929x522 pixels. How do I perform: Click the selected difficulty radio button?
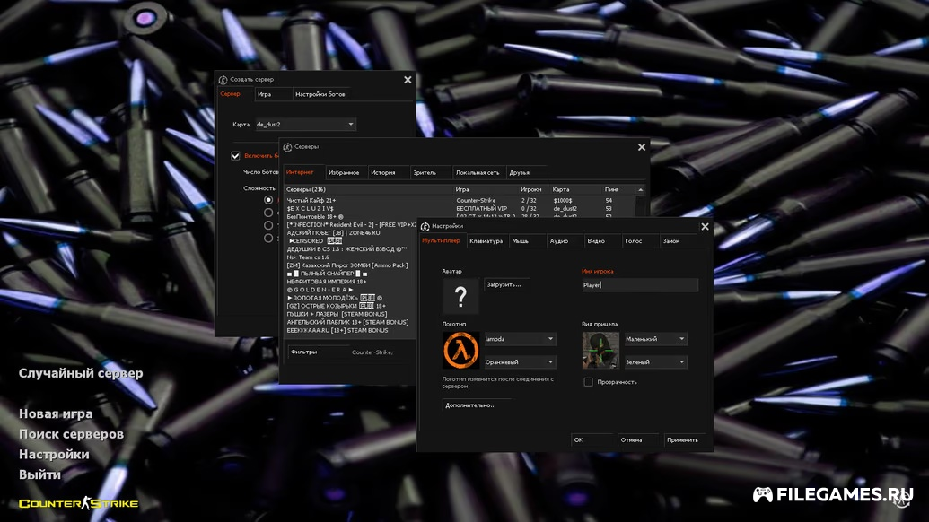[268, 200]
